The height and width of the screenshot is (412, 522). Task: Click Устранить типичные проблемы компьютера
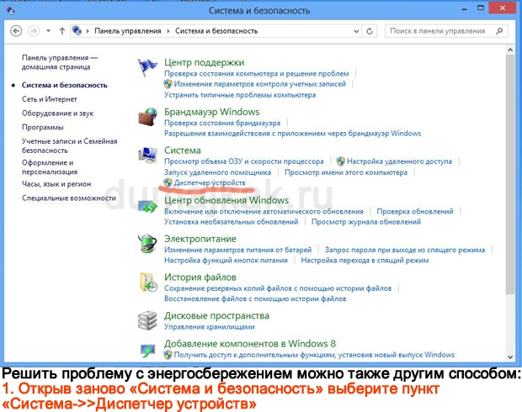coord(240,95)
